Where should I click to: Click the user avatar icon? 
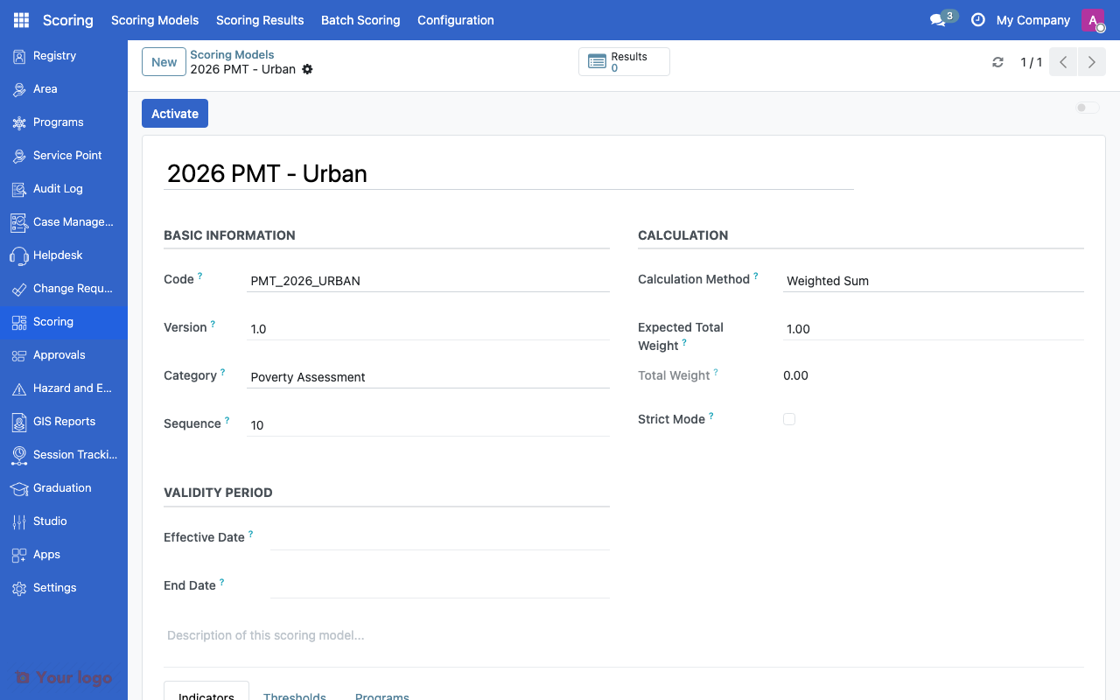tap(1093, 20)
